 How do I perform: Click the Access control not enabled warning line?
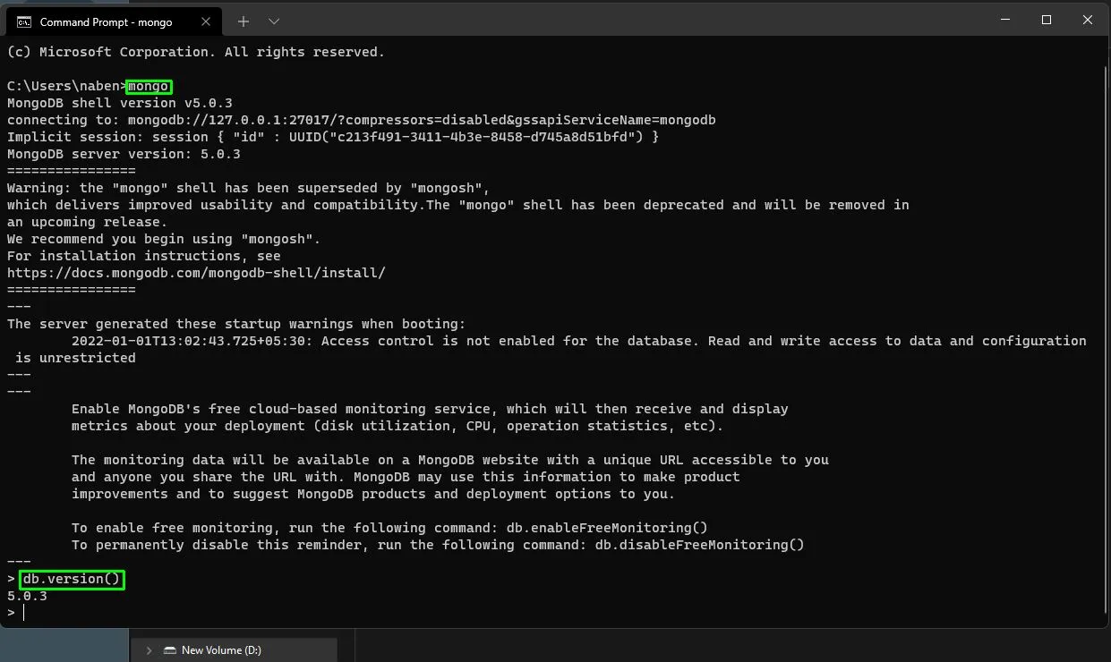point(578,341)
